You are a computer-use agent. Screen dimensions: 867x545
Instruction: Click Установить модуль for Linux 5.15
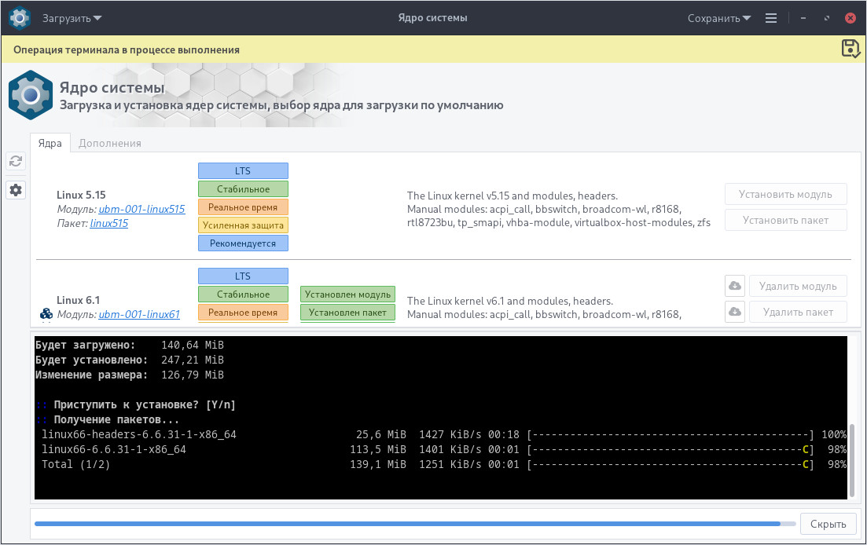click(x=786, y=194)
